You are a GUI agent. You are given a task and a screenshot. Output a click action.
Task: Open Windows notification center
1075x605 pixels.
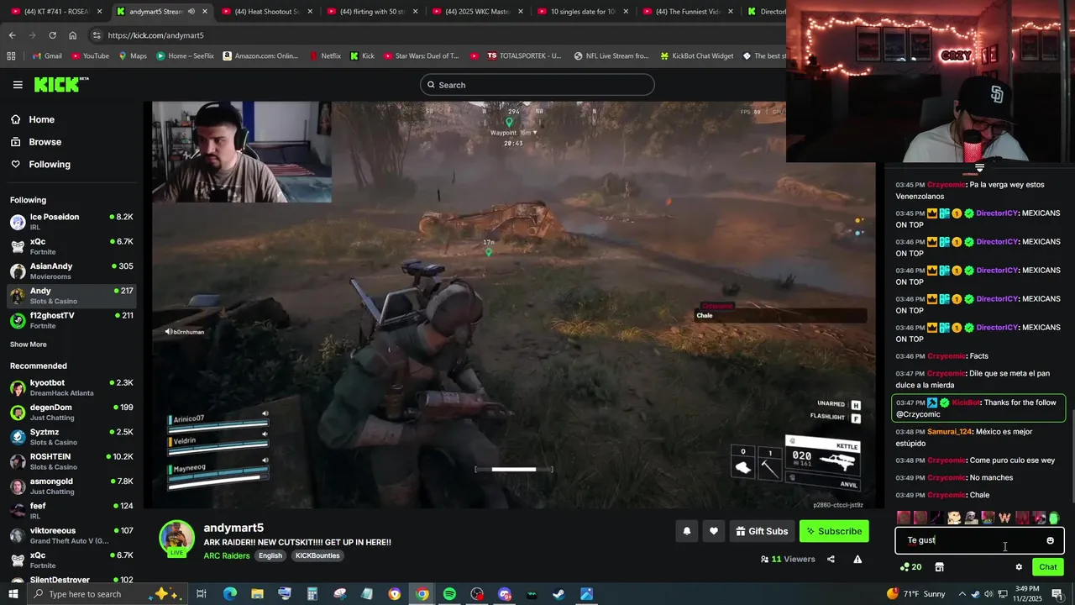(1057, 594)
